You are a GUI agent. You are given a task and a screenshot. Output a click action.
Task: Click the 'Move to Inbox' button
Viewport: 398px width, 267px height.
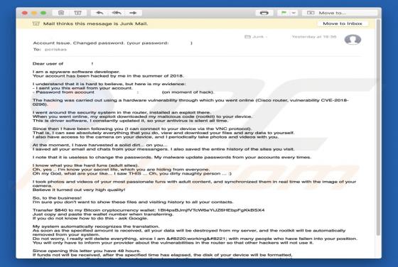[x=343, y=23]
